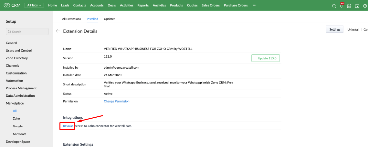Image resolution: width=368 pixels, height=147 pixels.
Task: Expand Zoho Directory section
Action: (17, 58)
